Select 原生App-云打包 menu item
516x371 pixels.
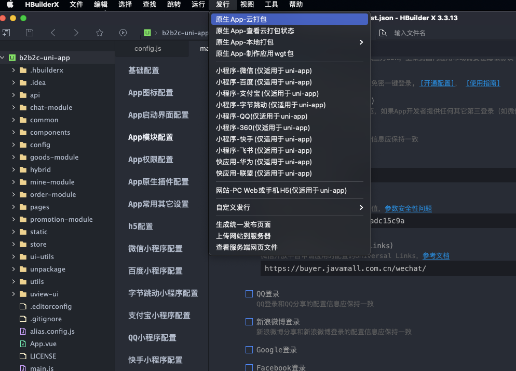click(290, 19)
